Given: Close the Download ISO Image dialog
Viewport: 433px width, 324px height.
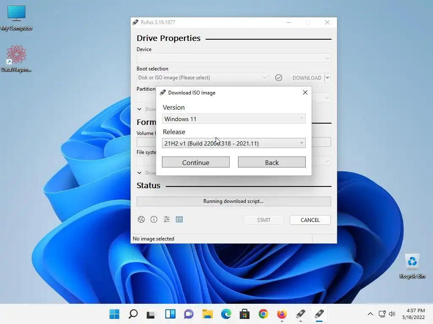Looking at the screenshot, I should [x=305, y=92].
